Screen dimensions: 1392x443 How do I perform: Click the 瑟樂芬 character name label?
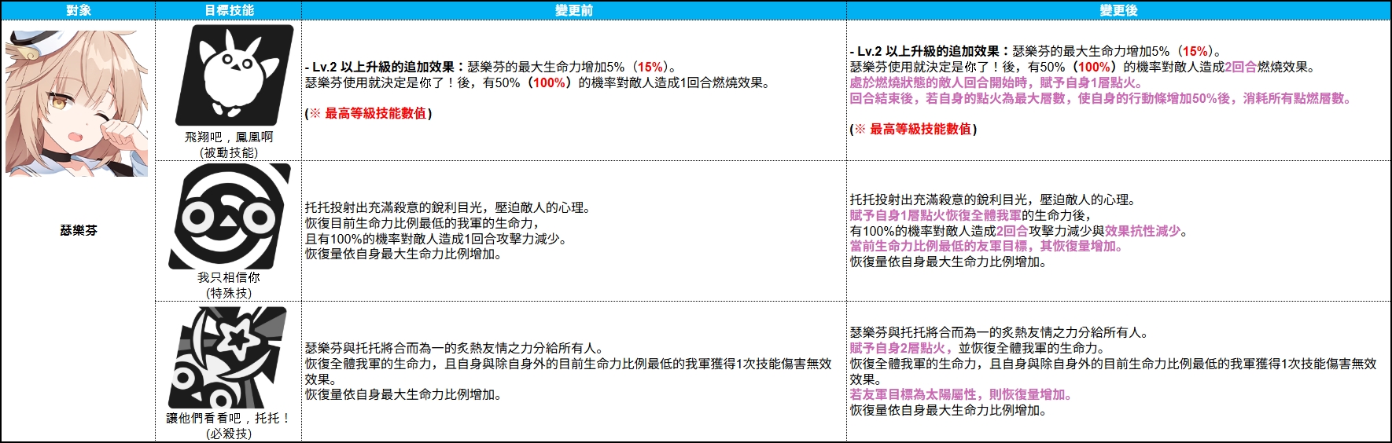coord(79,230)
